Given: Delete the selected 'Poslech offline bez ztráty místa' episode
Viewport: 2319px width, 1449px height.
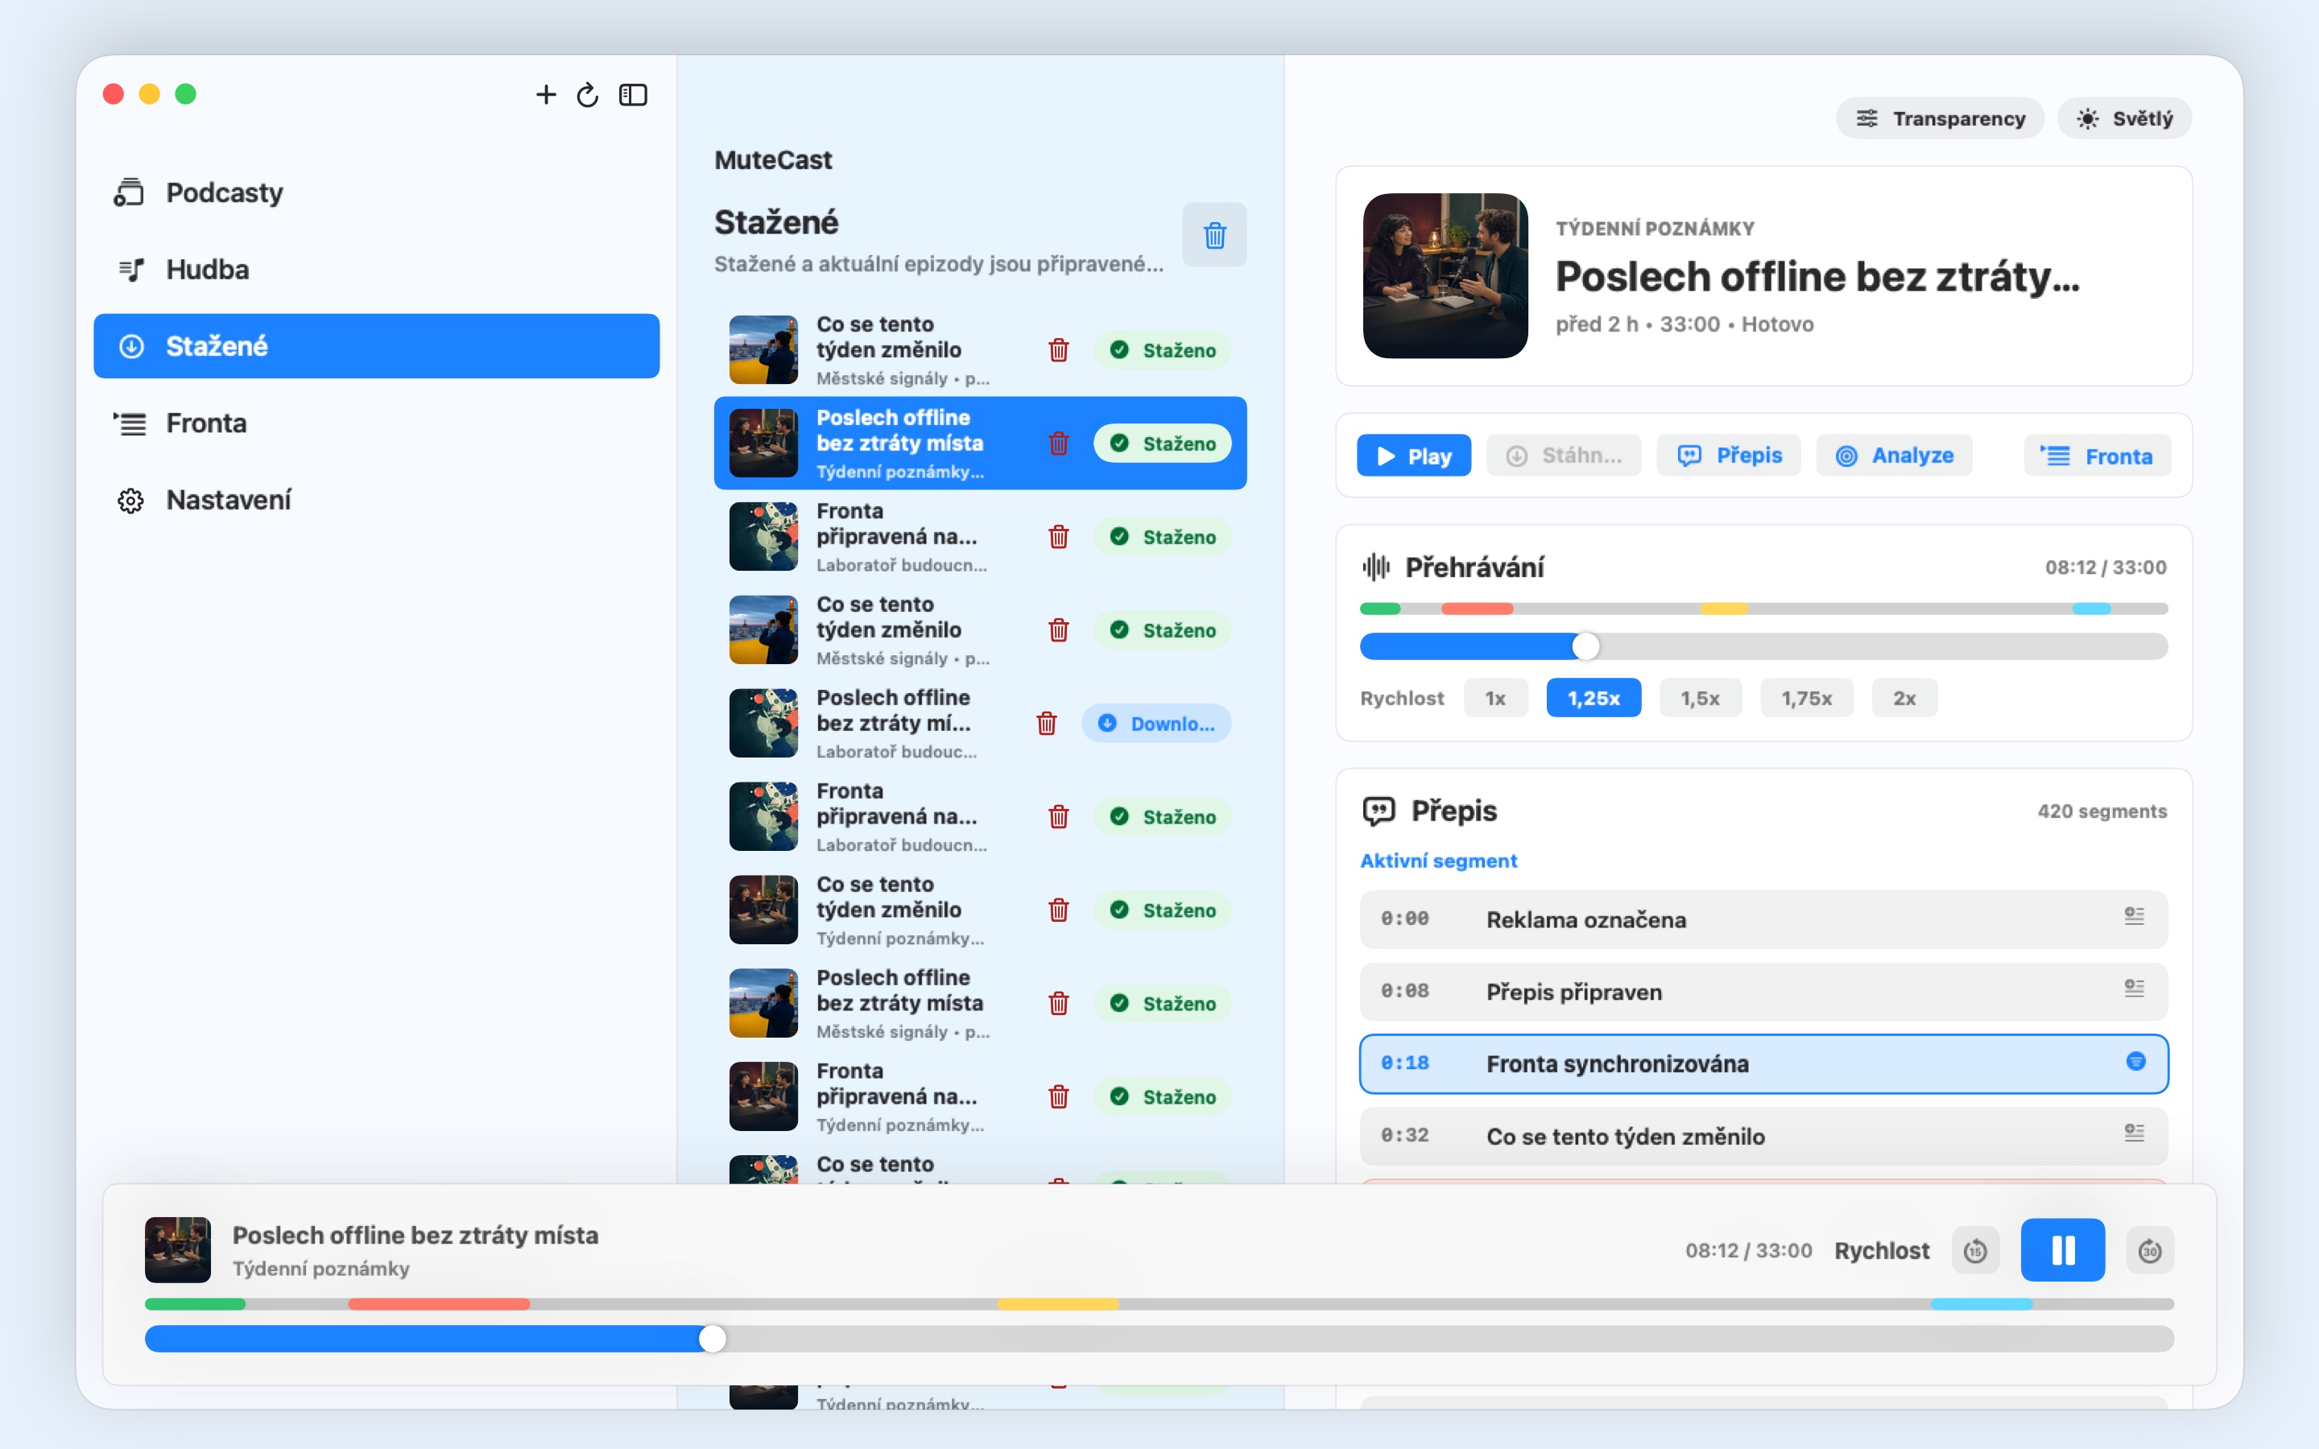Looking at the screenshot, I should 1058,443.
